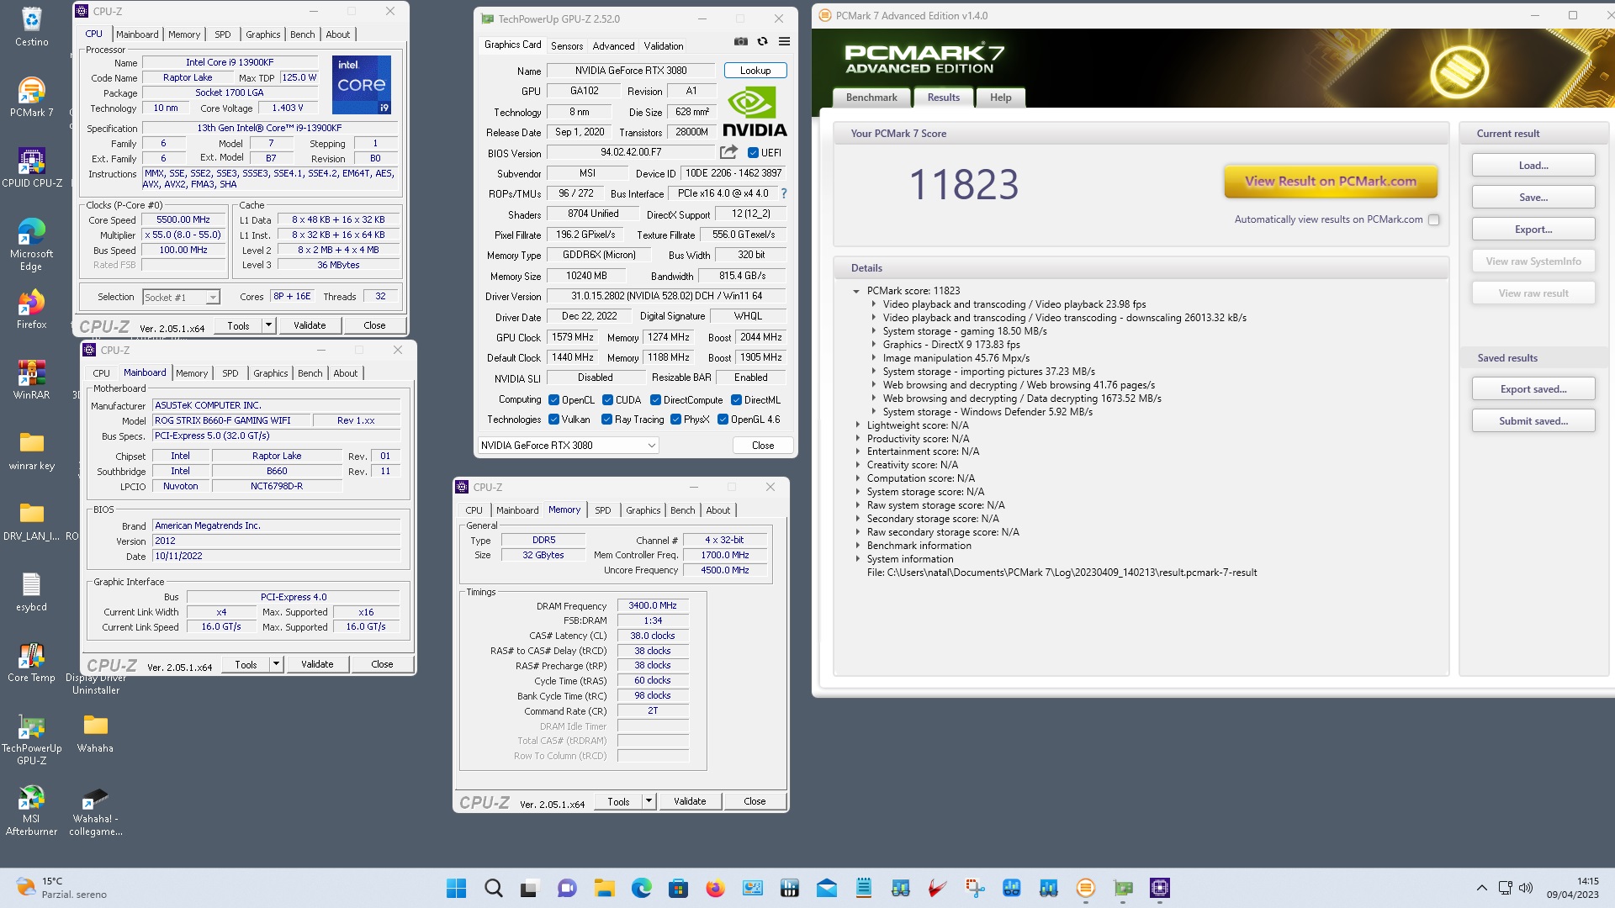Viewport: 1615px width, 908px height.
Task: Toggle the OpenCL checkbox in GPU-Z
Action: (x=553, y=400)
